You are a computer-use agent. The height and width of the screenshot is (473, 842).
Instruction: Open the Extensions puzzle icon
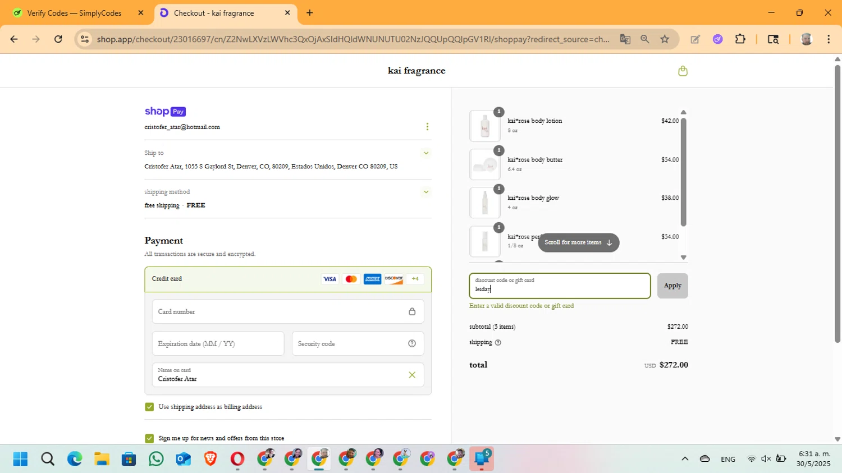(x=740, y=39)
